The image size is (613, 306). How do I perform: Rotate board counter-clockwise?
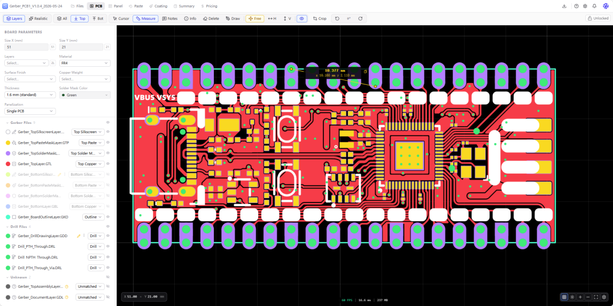pyautogui.click(x=337, y=18)
